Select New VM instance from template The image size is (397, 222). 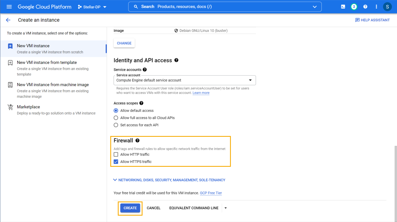tap(47, 63)
